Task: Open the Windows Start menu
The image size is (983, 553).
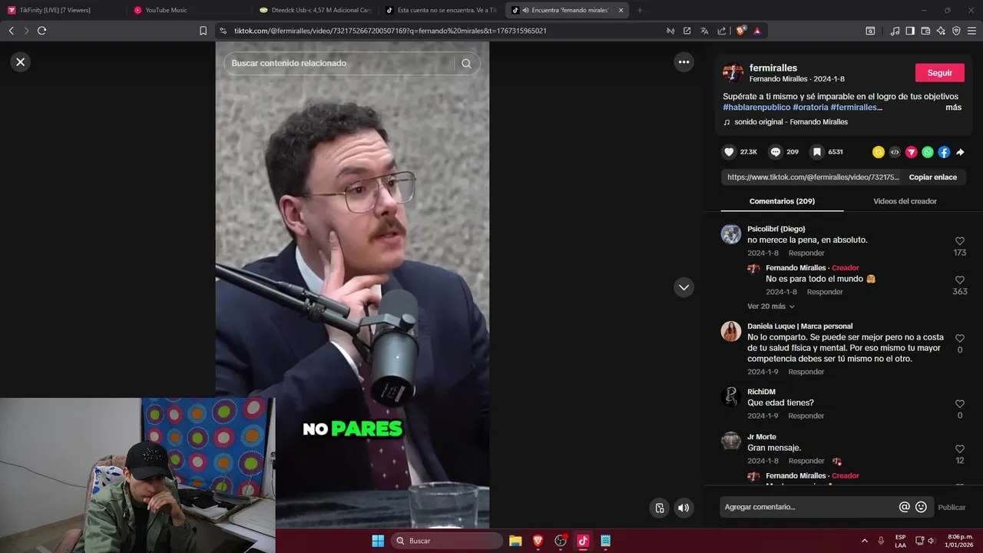Action: (x=378, y=541)
